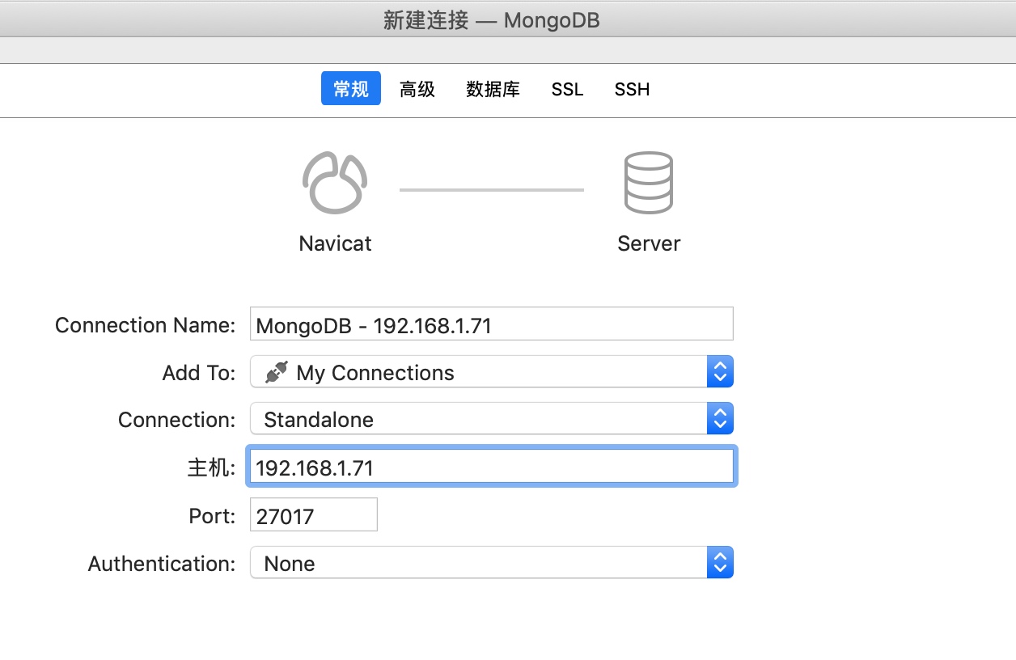This screenshot has width=1016, height=660.
Task: Switch to the 数据库 tab
Action: 493,89
